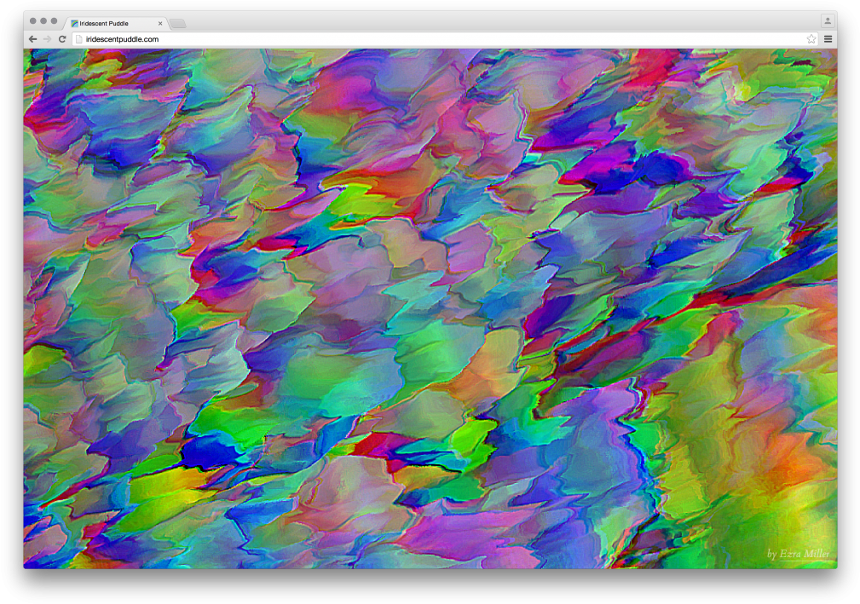The image size is (860, 604).
Task: Click the forward navigation arrow
Action: point(47,39)
